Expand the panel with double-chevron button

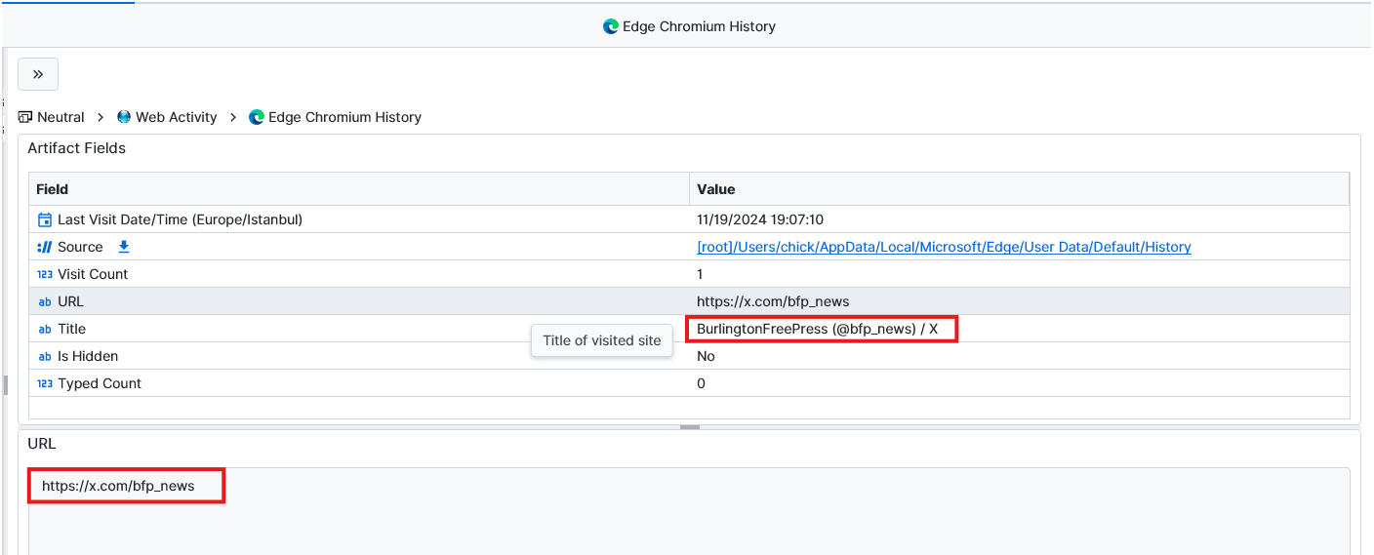[x=38, y=74]
